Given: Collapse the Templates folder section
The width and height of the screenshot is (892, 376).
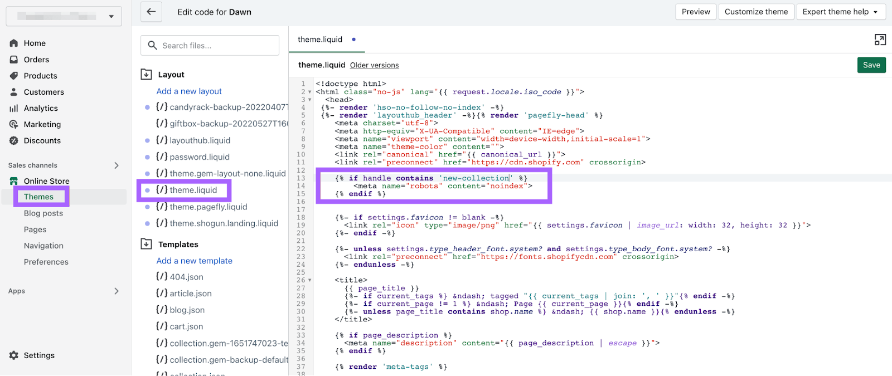Looking at the screenshot, I should pos(147,244).
